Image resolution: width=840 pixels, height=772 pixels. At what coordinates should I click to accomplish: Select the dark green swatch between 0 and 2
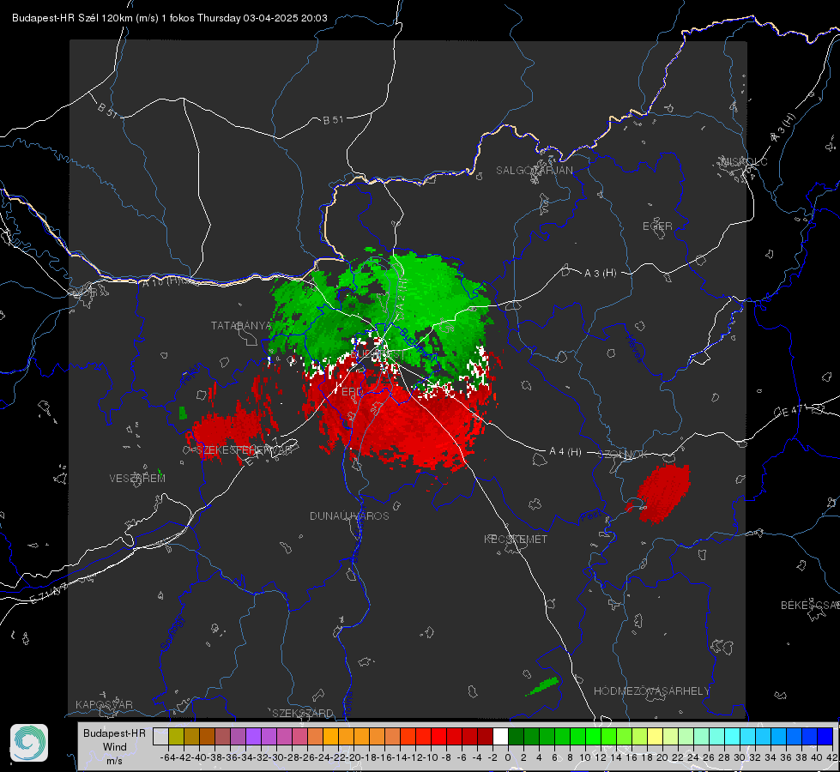[x=516, y=737]
